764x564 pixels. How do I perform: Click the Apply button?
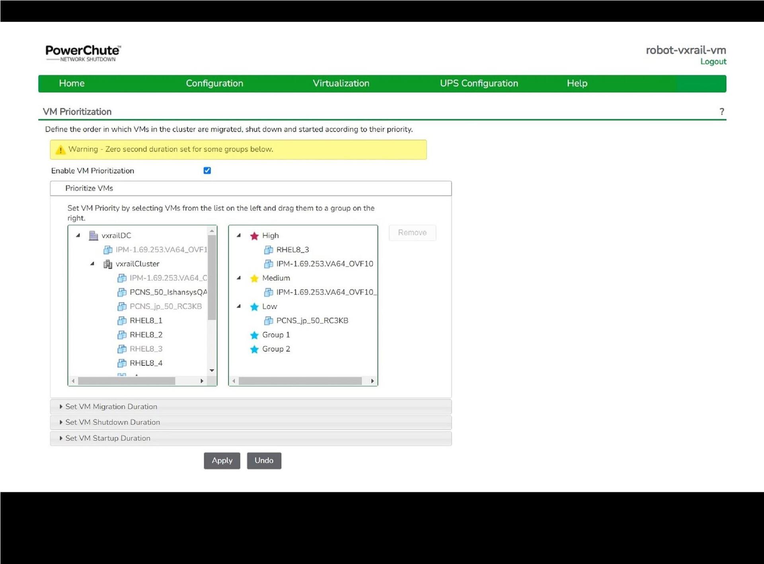point(222,461)
